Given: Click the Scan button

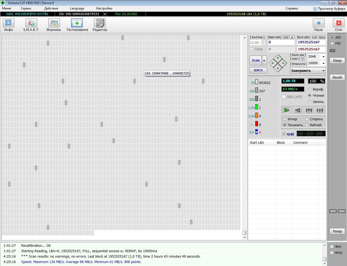Looking at the screenshot, I should 256,60.
